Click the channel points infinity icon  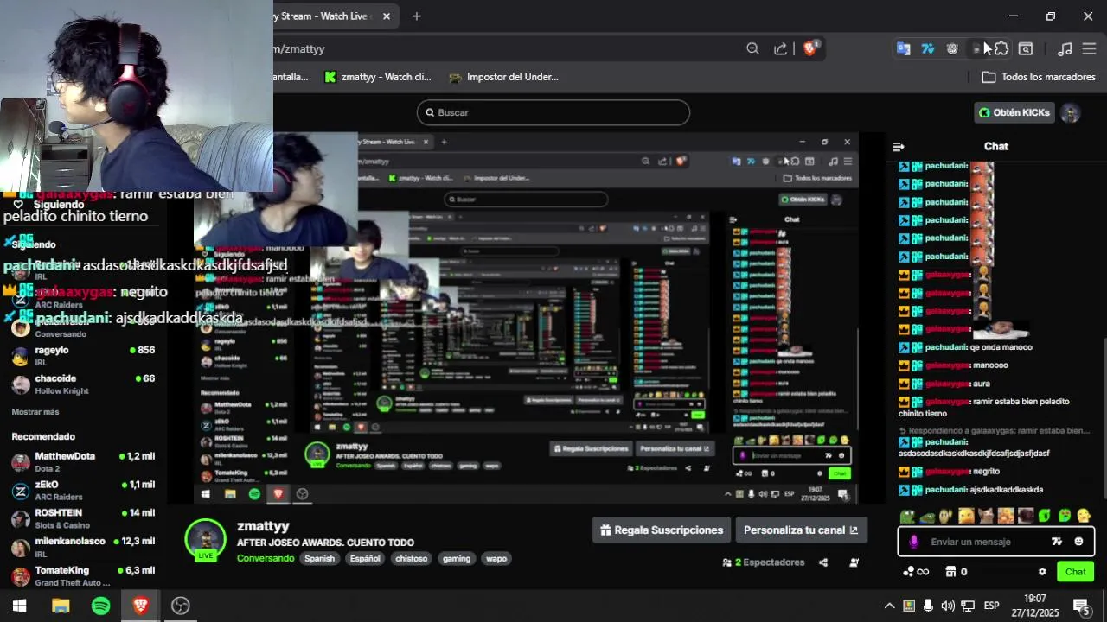pos(916,572)
